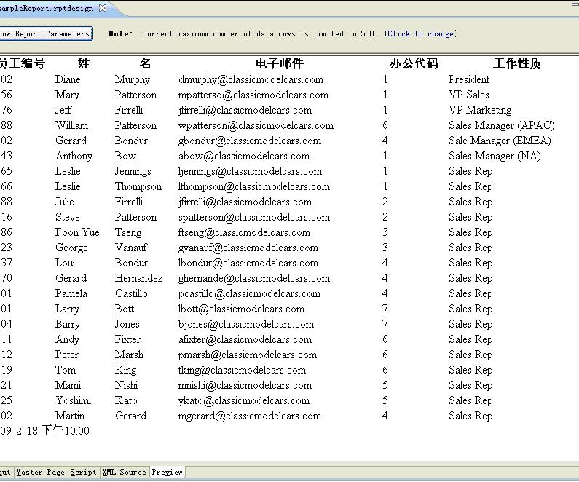
Task: Click email wpatterson@classicmodelcars.com
Action: click(256, 125)
